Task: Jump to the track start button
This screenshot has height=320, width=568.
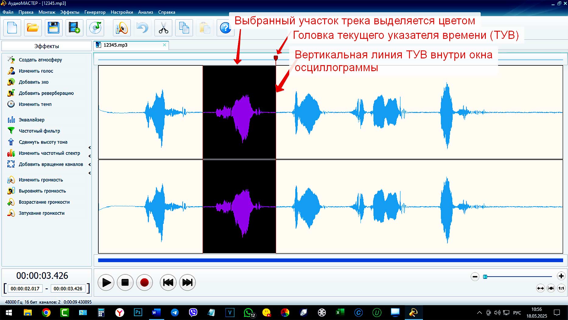Action: point(168,283)
